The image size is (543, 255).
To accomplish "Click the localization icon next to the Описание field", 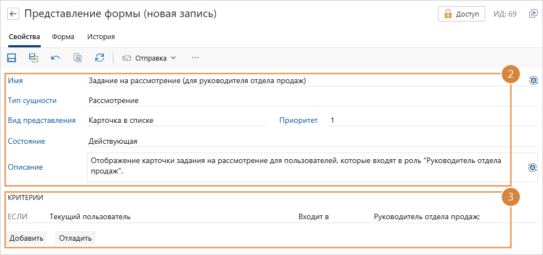I will (x=532, y=167).
